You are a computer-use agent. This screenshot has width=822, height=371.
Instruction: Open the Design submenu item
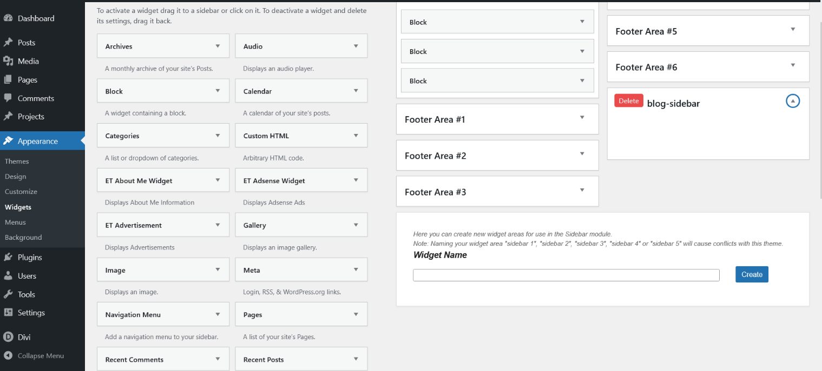coord(15,176)
